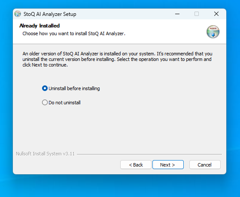Viewport: 240px width, 197px height.
Task: Click the 'An older version' description paragraph
Action: [117, 59]
